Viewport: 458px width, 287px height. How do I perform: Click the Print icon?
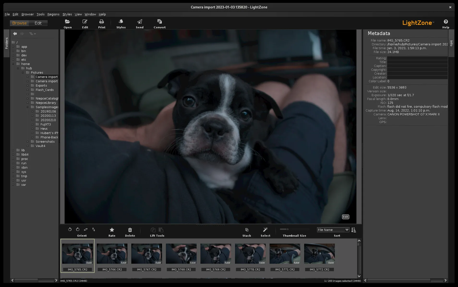102,22
